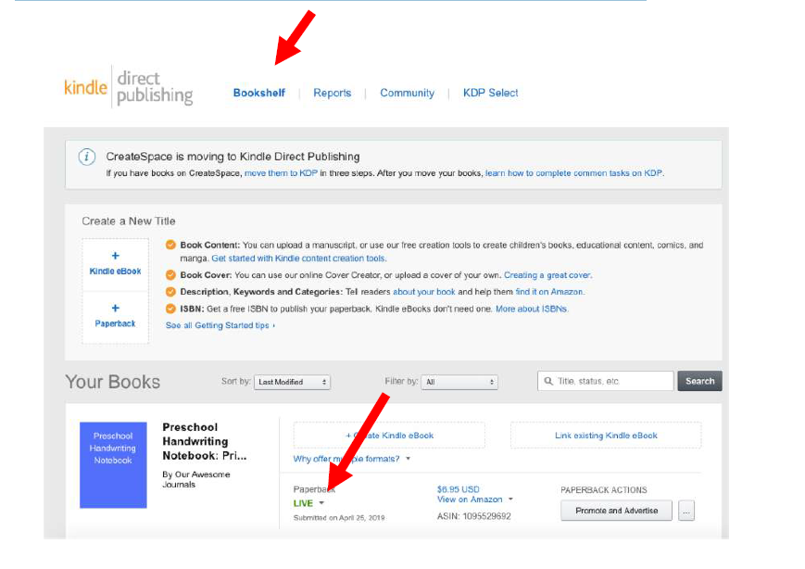Follow the 'find it on Amazon' link
The height and width of the screenshot is (569, 805).
(x=549, y=292)
